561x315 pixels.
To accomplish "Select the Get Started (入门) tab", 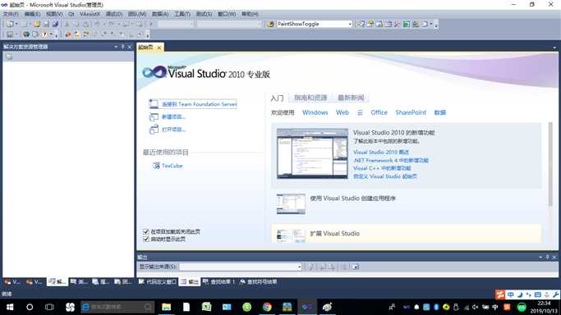I will (278, 98).
